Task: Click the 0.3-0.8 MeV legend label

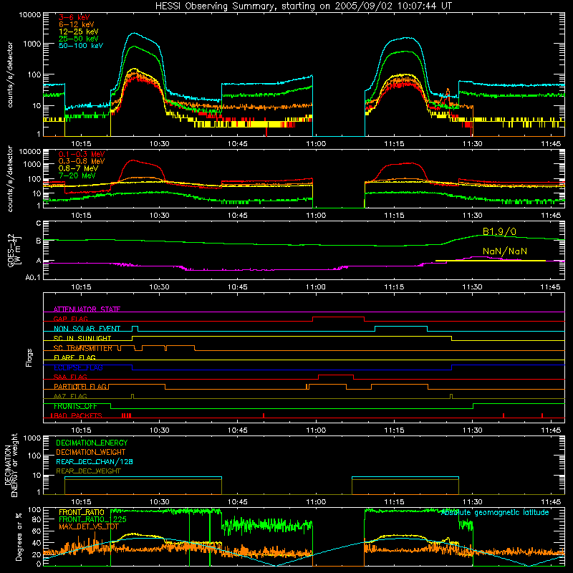Action: point(82,161)
